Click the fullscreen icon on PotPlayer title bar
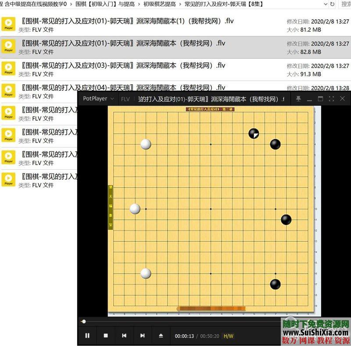The height and width of the screenshot is (346, 351). [x=330, y=99]
